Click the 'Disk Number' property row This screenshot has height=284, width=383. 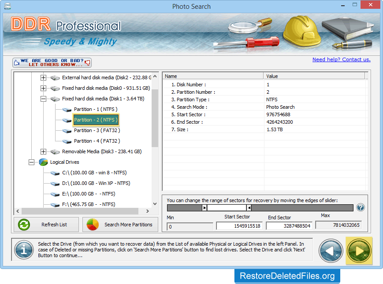tap(265, 85)
